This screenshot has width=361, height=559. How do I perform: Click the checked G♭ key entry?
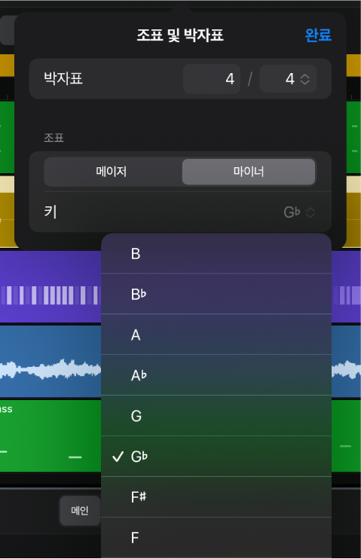pyautogui.click(x=216, y=457)
